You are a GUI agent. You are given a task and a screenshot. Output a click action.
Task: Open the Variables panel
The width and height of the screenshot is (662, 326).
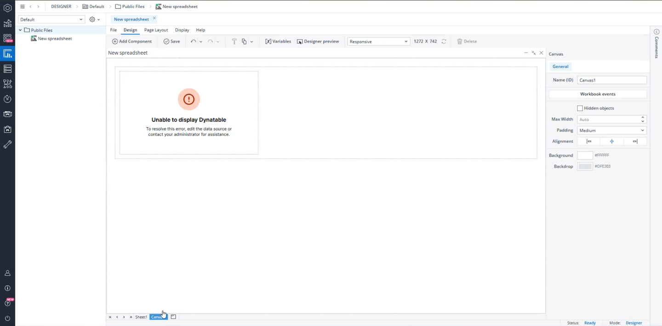point(278,41)
